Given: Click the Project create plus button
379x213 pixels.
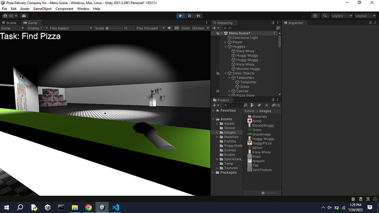Looking at the screenshot, I should (216, 105).
